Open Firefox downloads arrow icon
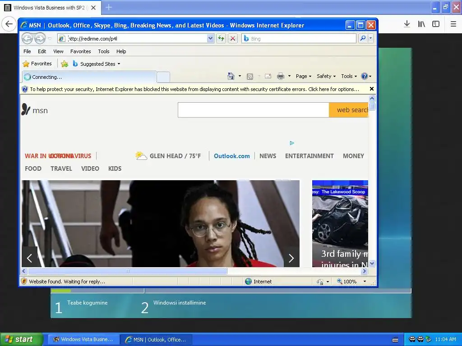Image resolution: width=462 pixels, height=346 pixels. click(407, 24)
